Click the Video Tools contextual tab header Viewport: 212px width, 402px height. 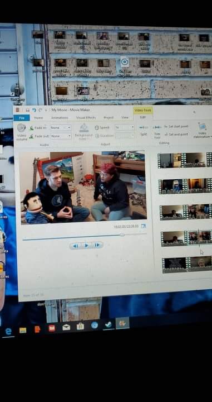tap(143, 110)
